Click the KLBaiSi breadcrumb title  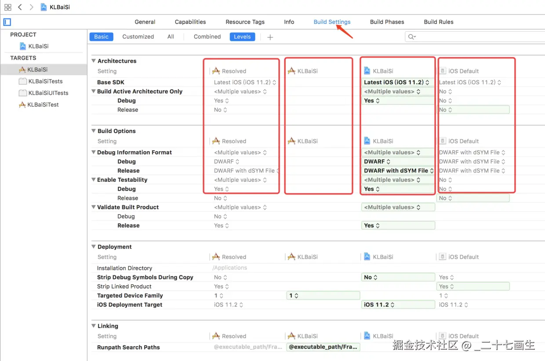[60, 7]
